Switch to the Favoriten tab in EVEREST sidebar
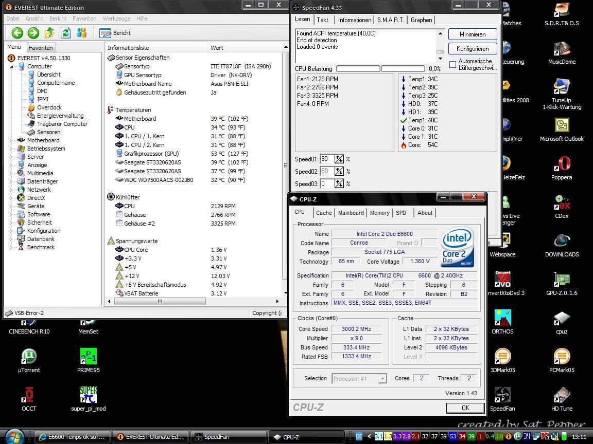The image size is (593, 444). pyautogui.click(x=41, y=48)
